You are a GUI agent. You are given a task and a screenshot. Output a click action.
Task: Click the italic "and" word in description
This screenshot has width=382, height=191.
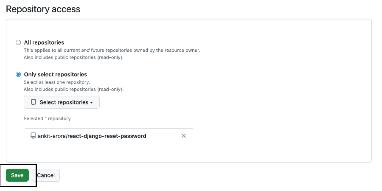coord(85,51)
